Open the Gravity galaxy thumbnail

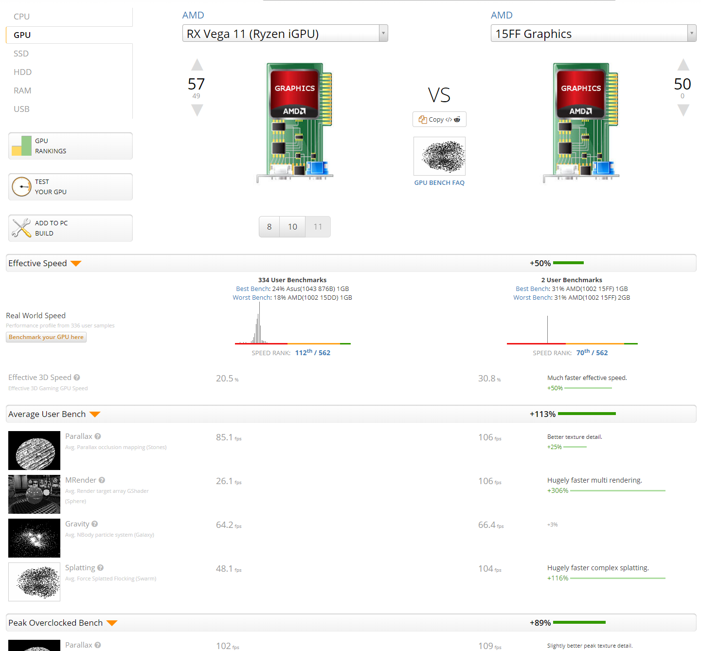coord(34,538)
